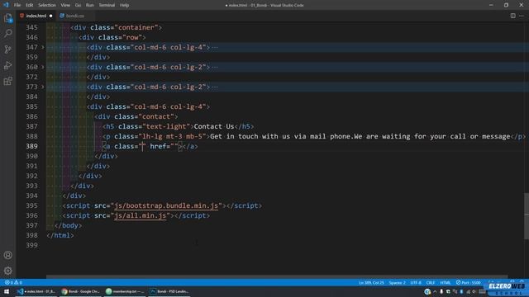Viewport: 529px width, 297px height.
Task: Open the Manage gear icon
Action: [x=7, y=271]
